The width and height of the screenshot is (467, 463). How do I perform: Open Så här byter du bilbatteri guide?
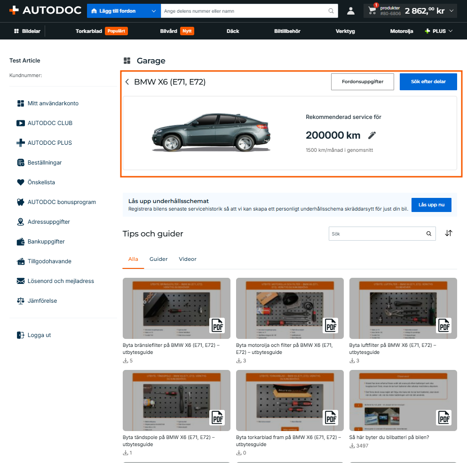coord(389,437)
